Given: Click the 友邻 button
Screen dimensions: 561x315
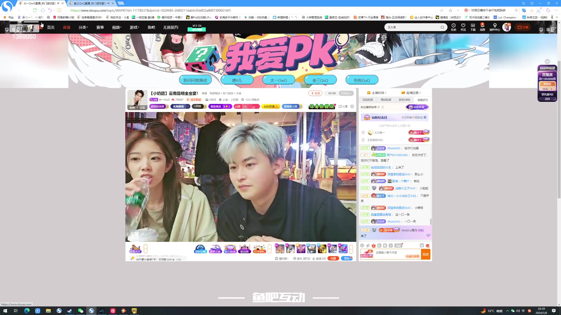Looking at the screenshot, I should pos(315,93).
